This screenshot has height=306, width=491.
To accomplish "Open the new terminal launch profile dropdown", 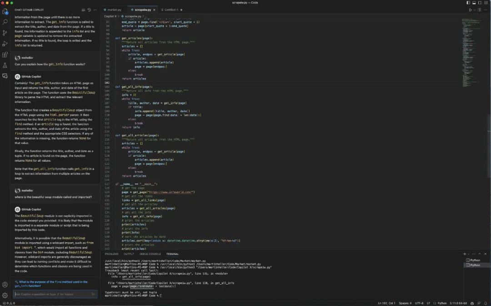I will 469,254.
